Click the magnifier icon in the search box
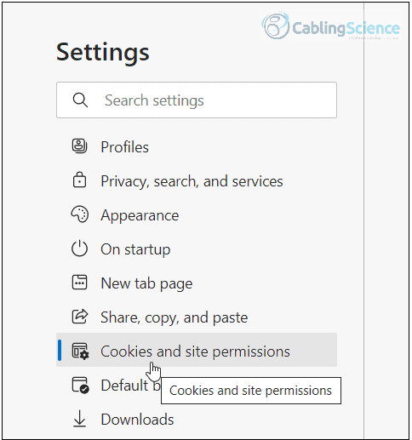 coord(80,100)
